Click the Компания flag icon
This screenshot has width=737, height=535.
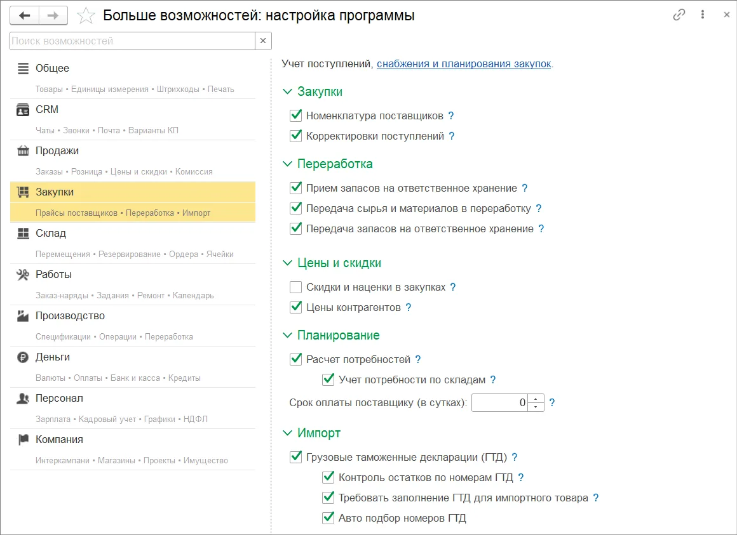[x=23, y=440]
